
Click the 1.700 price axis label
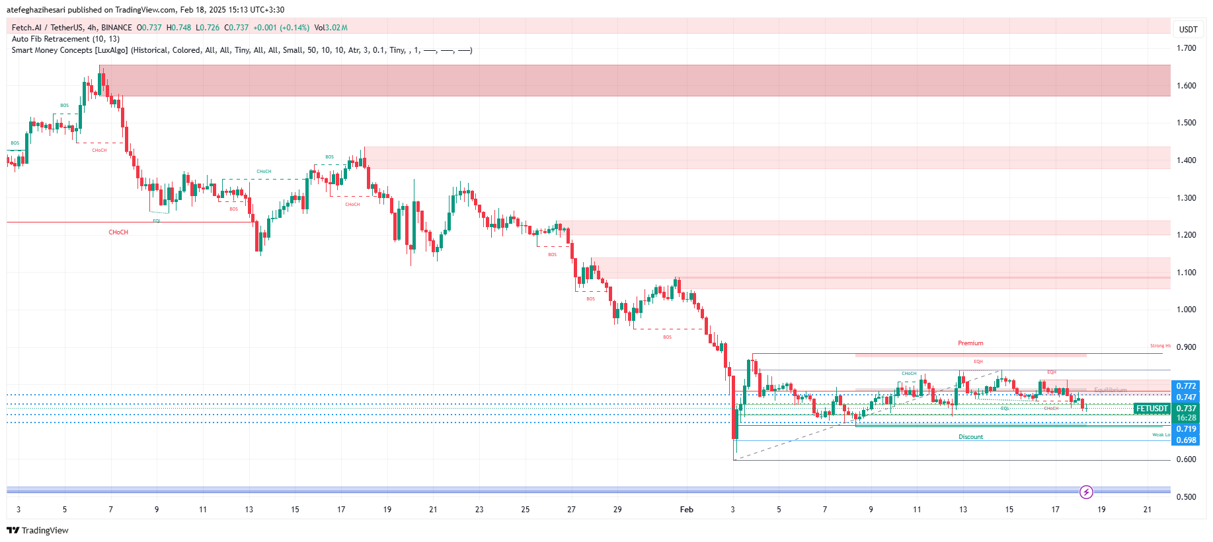(x=1186, y=48)
